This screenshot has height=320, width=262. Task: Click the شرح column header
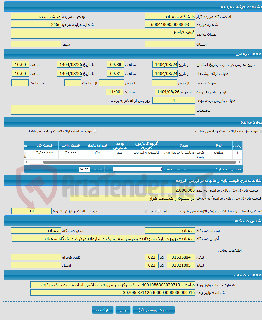click(x=184, y=146)
